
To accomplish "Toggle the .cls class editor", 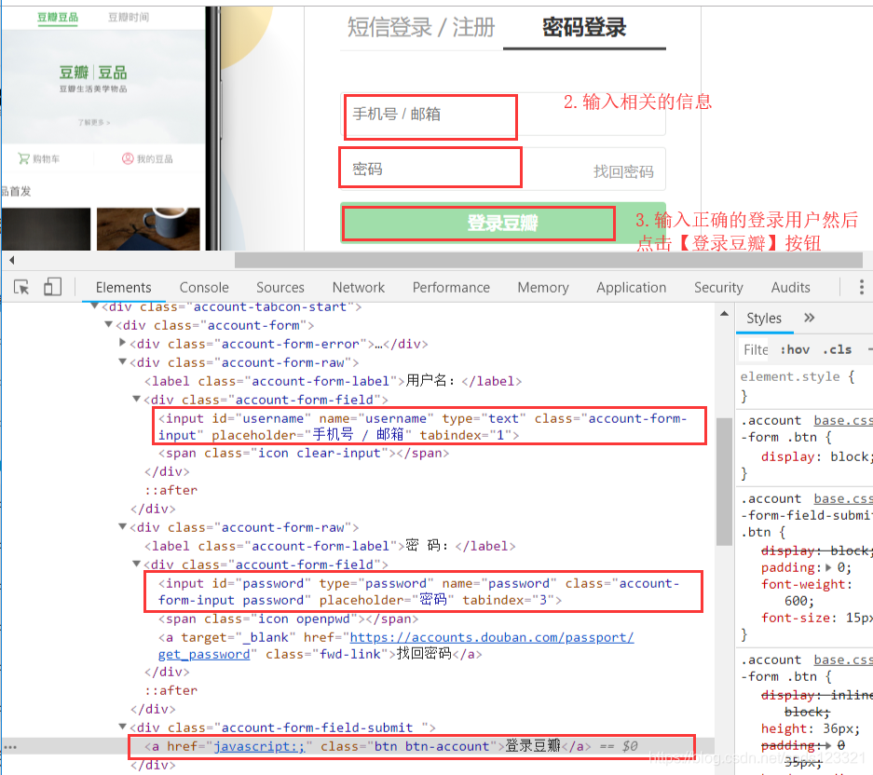I will click(x=838, y=349).
